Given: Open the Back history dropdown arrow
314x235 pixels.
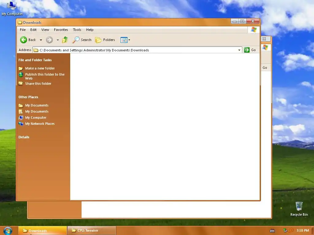Looking at the screenshot, I should click(x=41, y=40).
